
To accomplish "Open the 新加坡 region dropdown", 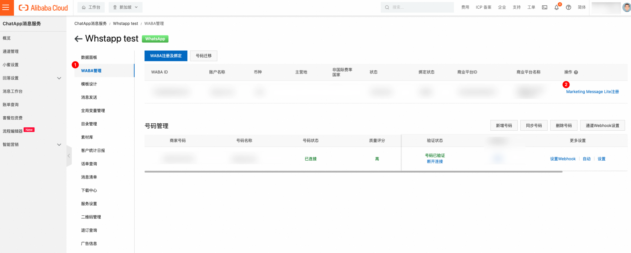I will click(x=126, y=7).
